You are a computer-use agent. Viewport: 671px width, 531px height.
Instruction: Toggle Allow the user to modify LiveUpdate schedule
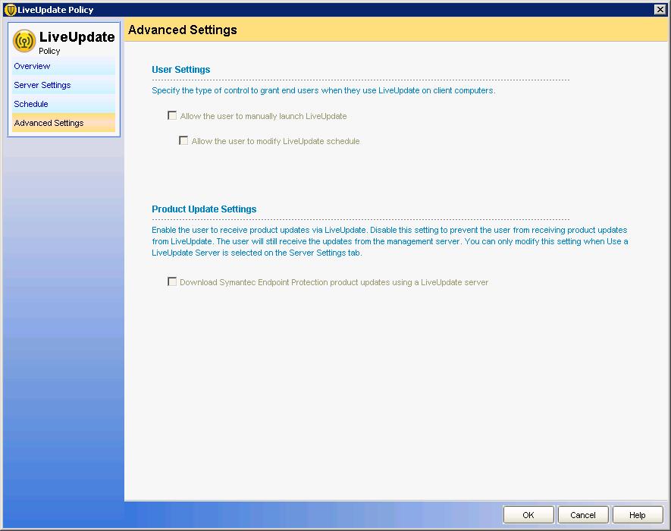click(183, 140)
